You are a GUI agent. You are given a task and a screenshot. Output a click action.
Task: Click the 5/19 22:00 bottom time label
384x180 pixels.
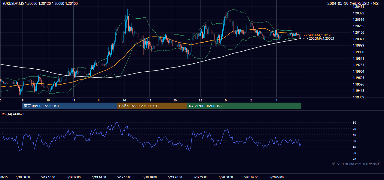coord(200,177)
